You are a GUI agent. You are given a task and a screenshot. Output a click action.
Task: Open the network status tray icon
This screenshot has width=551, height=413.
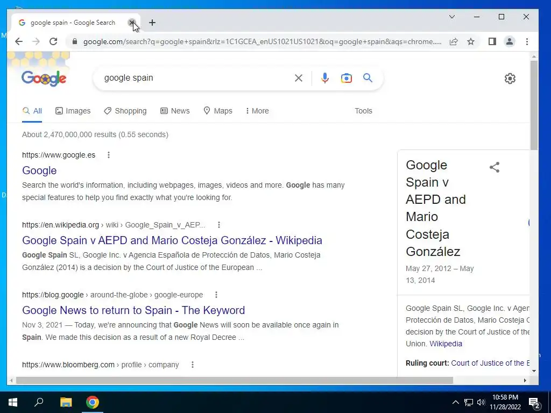(x=469, y=402)
